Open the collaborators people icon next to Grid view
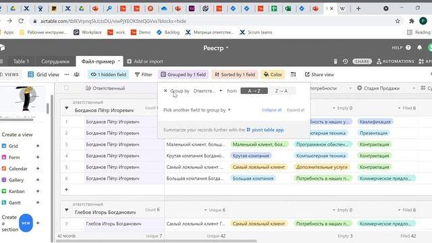432x243 pixels. [76, 74]
